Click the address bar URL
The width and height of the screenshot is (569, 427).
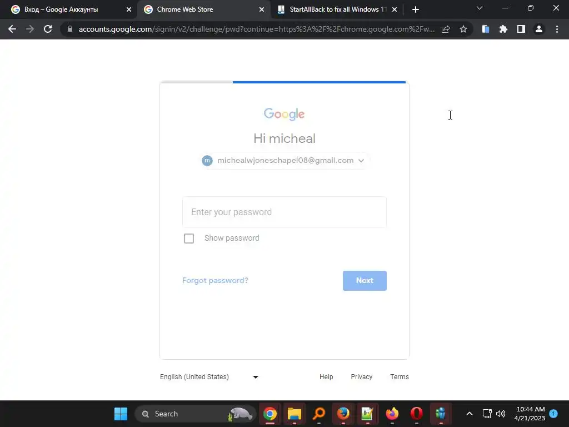[256, 29]
